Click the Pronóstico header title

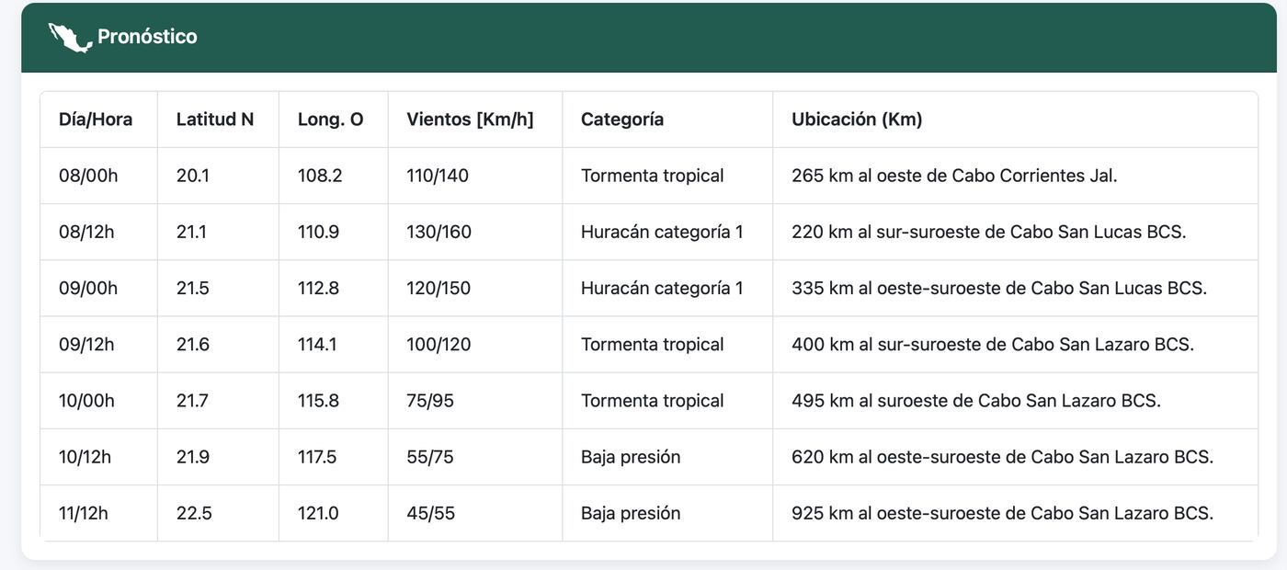point(147,38)
